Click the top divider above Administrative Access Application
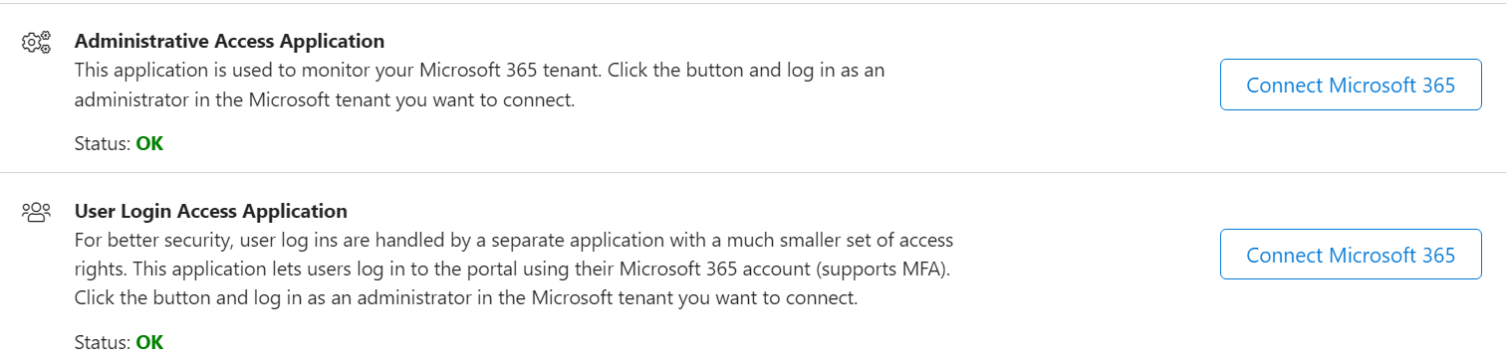 pos(753,3)
